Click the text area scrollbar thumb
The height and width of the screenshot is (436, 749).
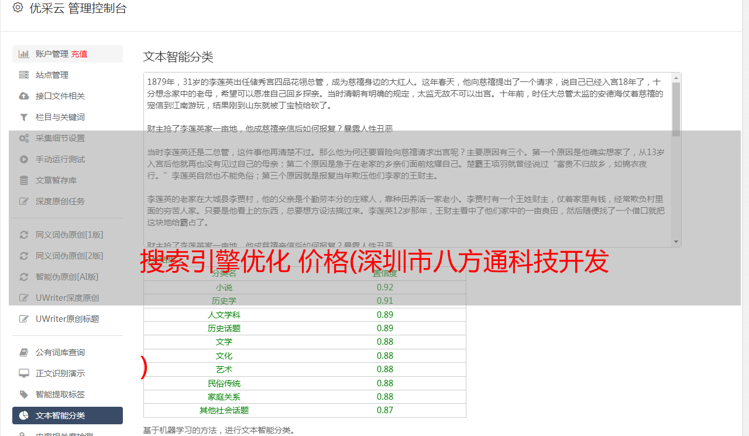[x=676, y=109]
